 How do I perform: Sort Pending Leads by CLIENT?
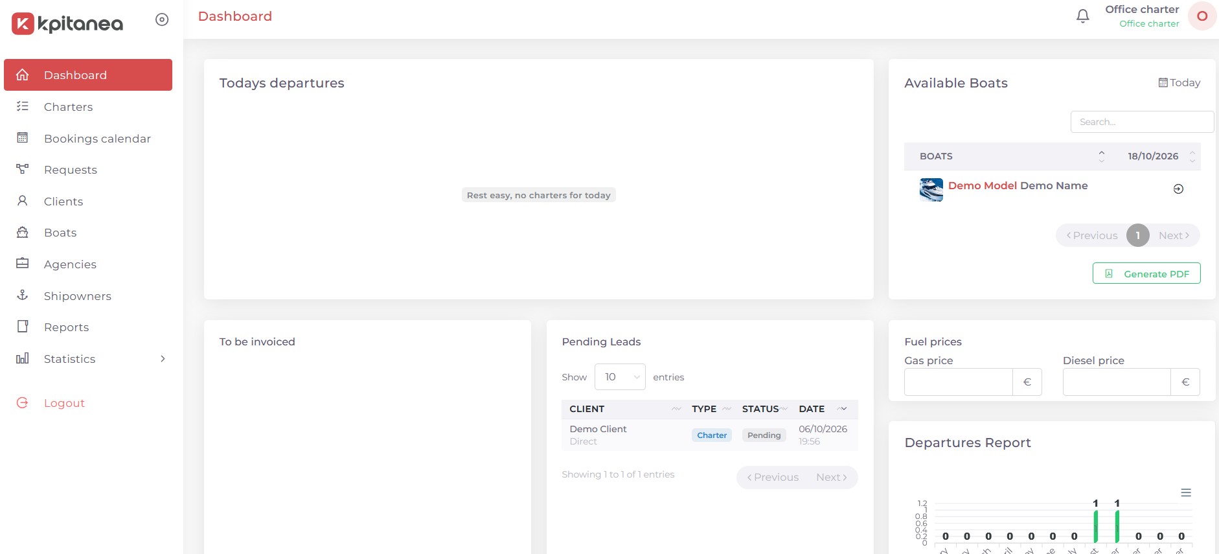point(622,409)
